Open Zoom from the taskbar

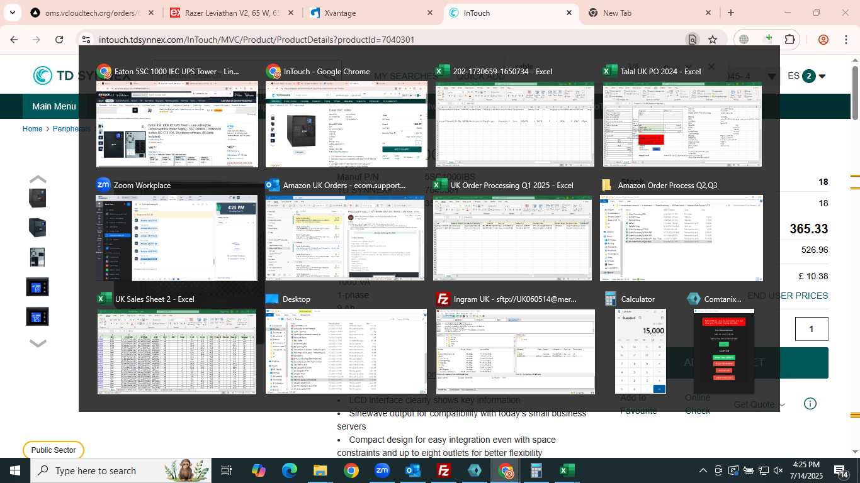(382, 470)
